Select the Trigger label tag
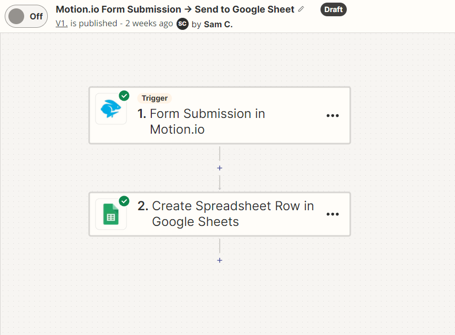 154,98
